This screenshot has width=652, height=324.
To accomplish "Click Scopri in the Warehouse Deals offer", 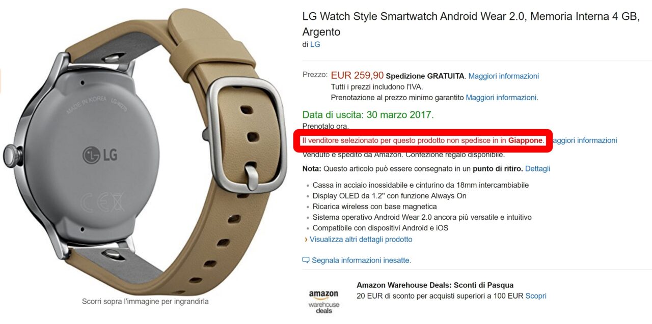I will [536, 296].
